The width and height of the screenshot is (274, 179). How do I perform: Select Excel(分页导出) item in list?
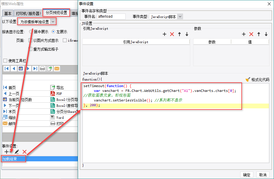[64, 100]
